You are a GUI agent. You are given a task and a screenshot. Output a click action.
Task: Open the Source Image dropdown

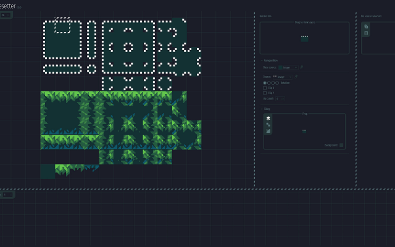pyautogui.click(x=283, y=77)
